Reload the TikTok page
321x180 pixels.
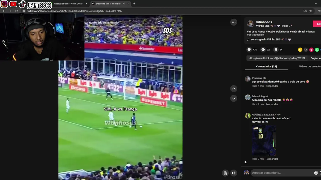click(17, 11)
